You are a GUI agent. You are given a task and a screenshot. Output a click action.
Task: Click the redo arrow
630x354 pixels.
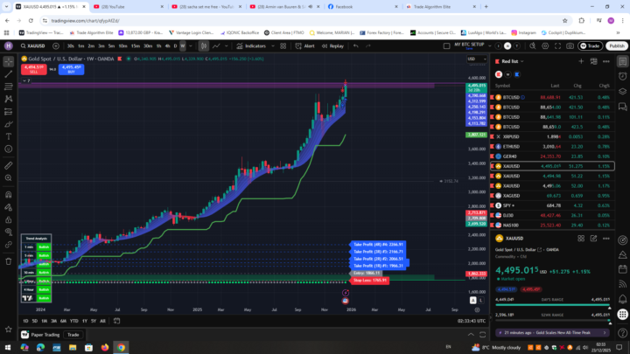pos(368,46)
